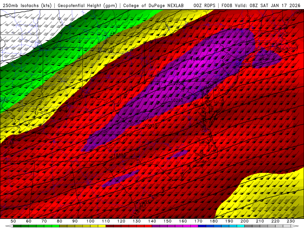304x228 pixels.
Task: Click the 10080 height contour label
Action: tap(203, 38)
